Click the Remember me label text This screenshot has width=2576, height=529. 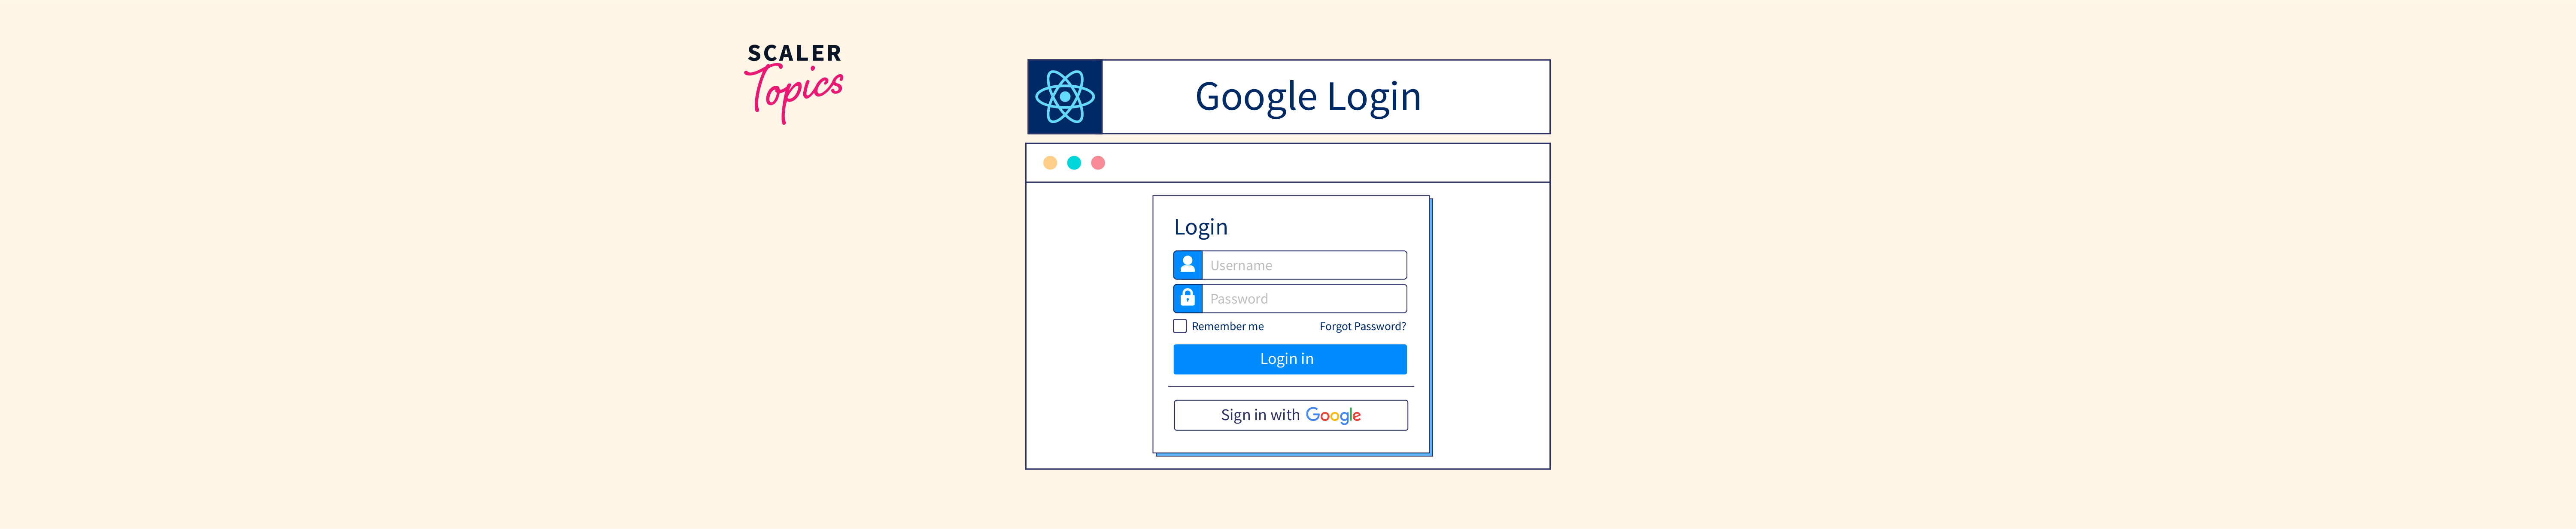coord(1227,326)
